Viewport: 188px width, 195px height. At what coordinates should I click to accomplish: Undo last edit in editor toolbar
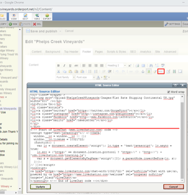[x=117, y=71]
